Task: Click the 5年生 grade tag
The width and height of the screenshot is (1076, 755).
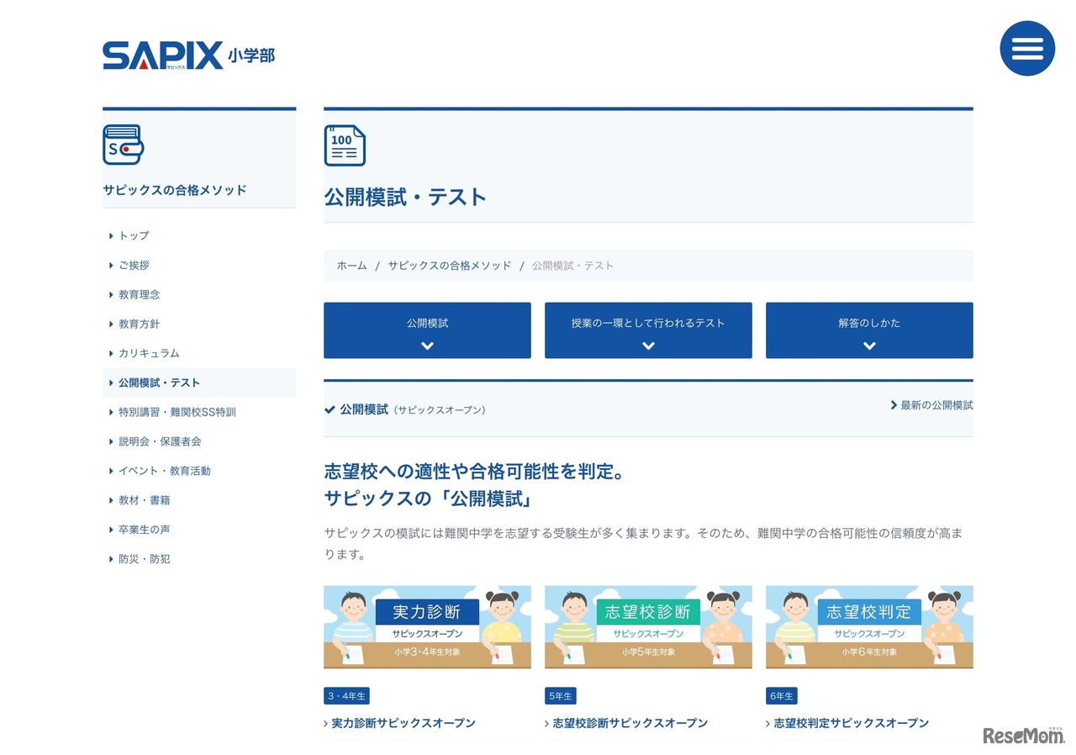Action: [x=561, y=696]
